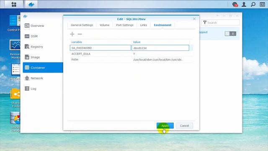The image size is (268, 151).
Task: Click the Abcd1234 value field
Action: coord(160,48)
